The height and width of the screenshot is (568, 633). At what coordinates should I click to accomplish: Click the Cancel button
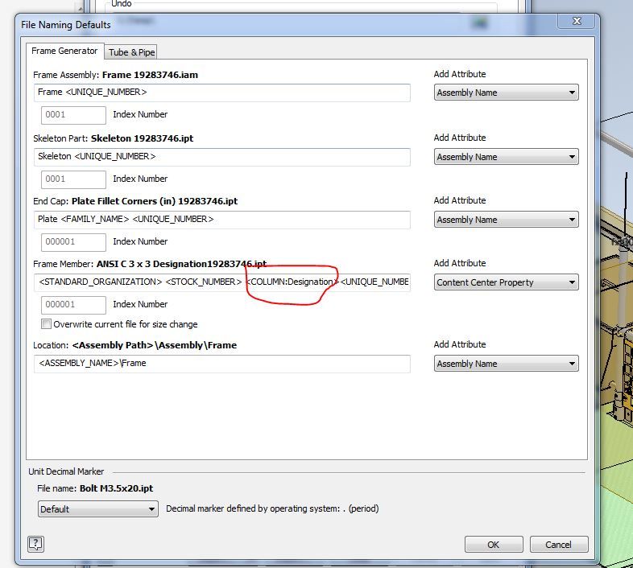[559, 545]
